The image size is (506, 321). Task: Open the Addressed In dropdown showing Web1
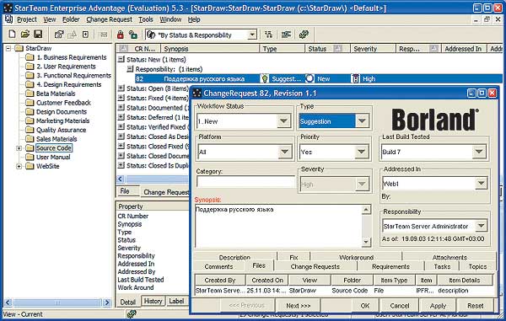(x=481, y=184)
